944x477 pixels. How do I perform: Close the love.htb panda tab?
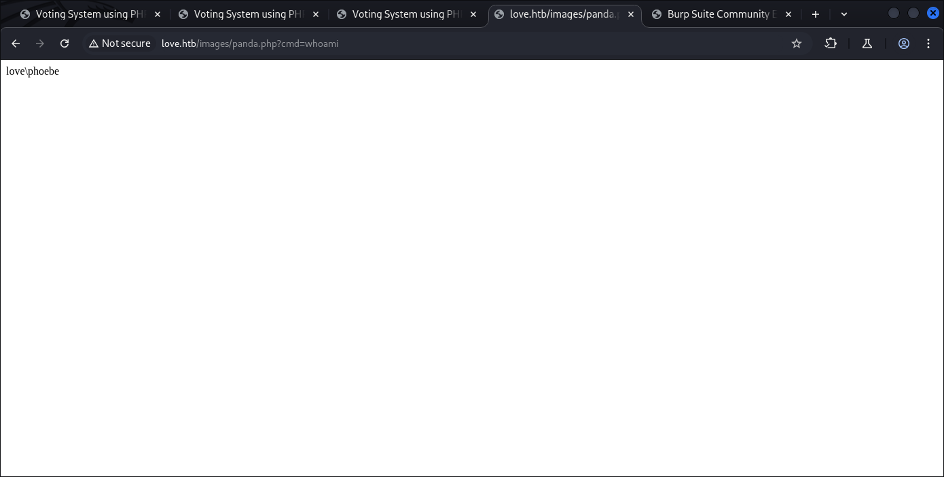tap(631, 14)
